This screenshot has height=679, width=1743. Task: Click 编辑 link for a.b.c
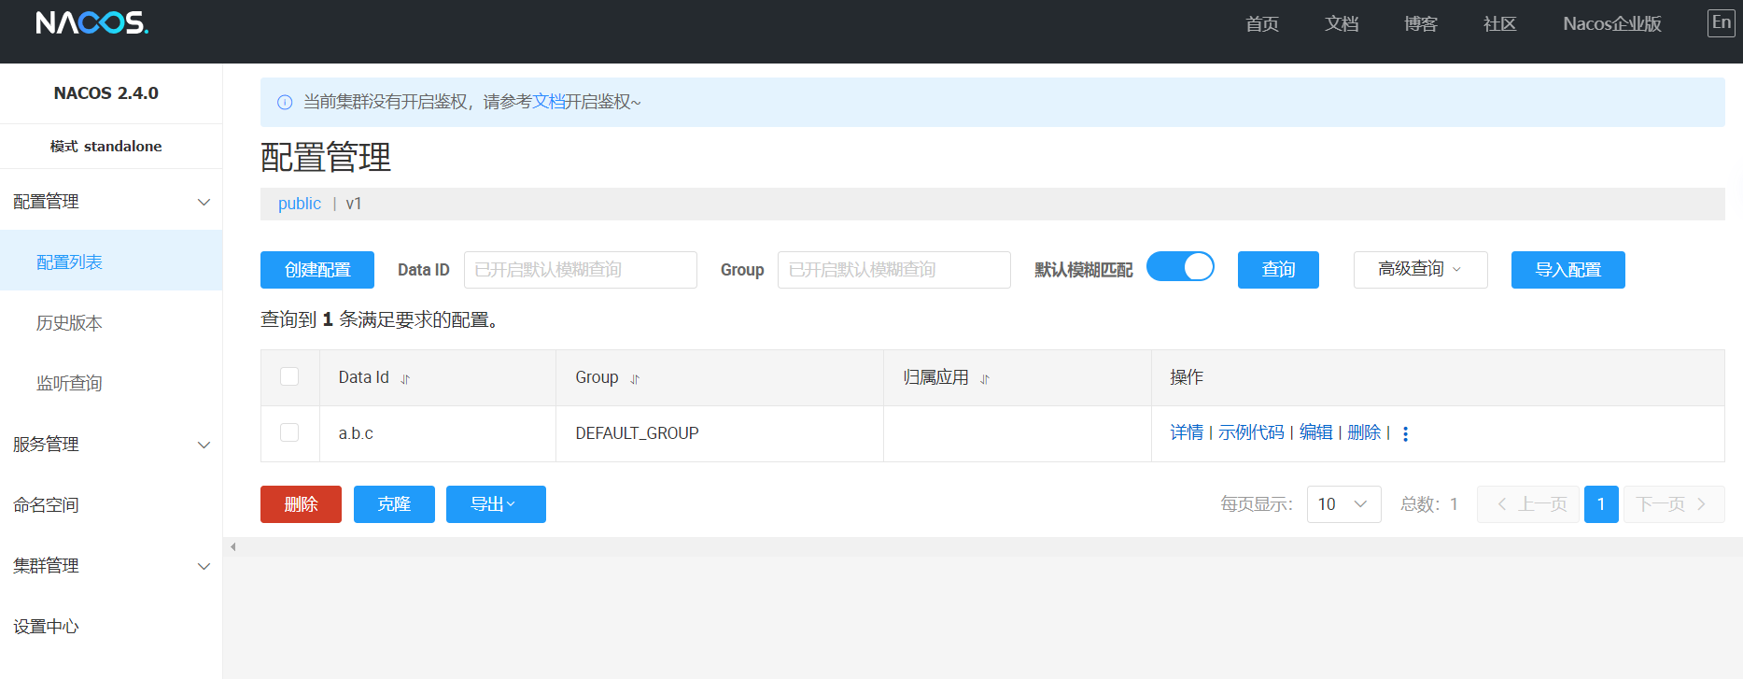(x=1316, y=432)
